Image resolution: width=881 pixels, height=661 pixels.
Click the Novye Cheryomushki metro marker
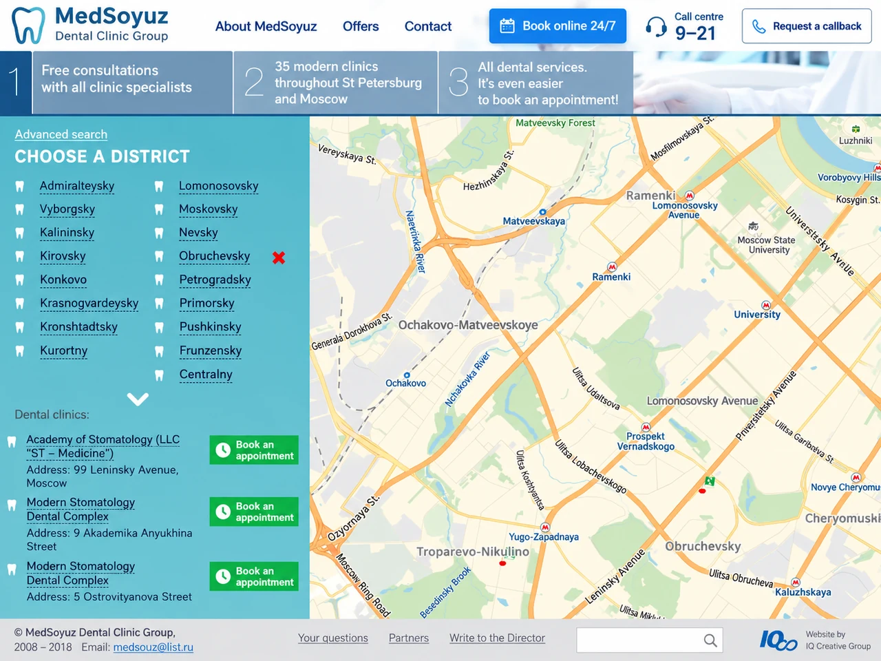pyautogui.click(x=856, y=478)
